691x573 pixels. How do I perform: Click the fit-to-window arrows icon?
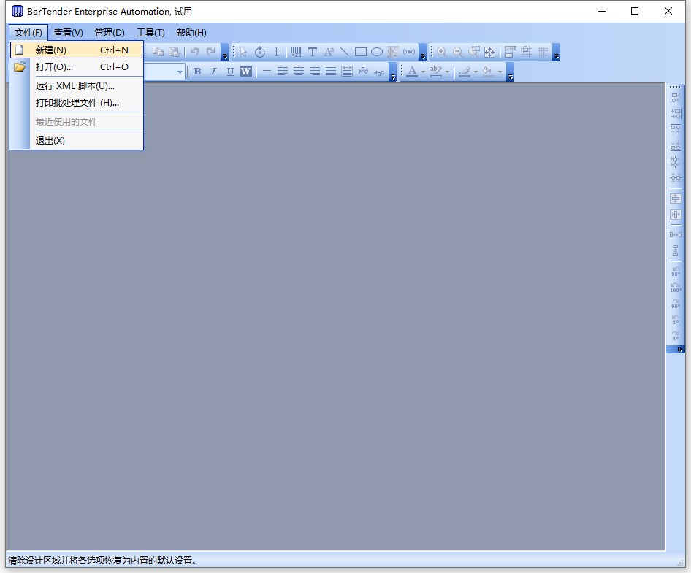click(x=490, y=52)
